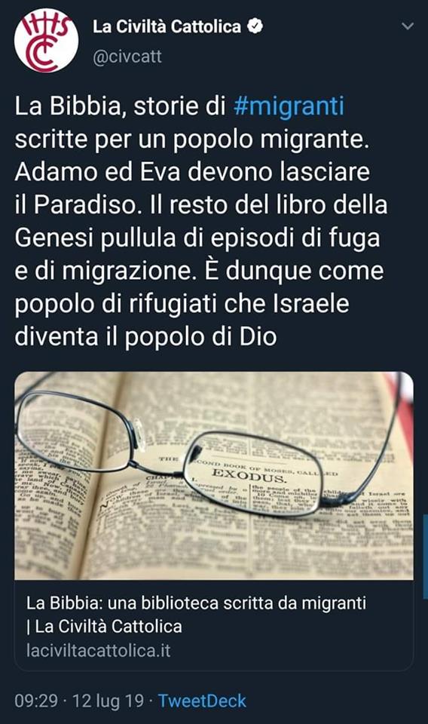Click the eyeglasses lens over the word EXODUS

click(x=252, y=474)
